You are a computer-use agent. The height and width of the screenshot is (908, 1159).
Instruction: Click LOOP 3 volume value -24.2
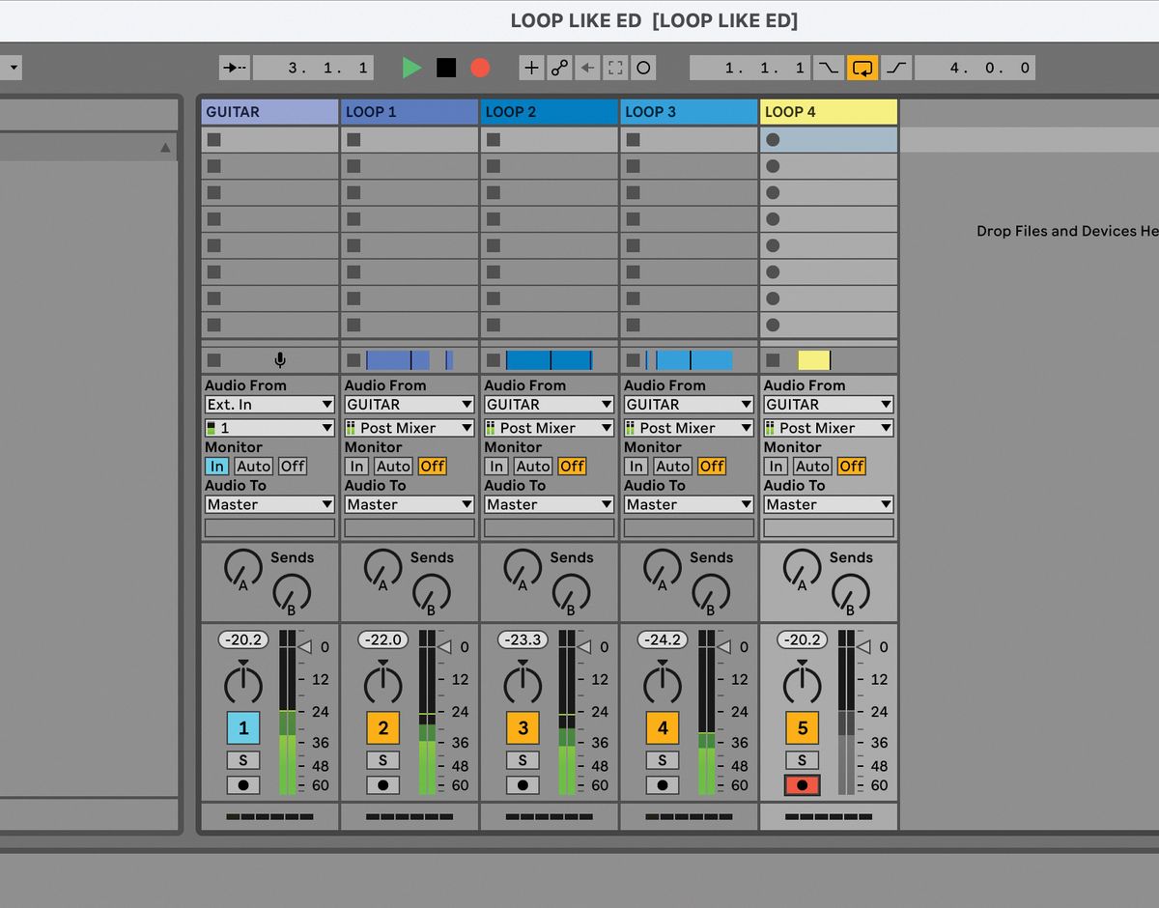pos(663,639)
